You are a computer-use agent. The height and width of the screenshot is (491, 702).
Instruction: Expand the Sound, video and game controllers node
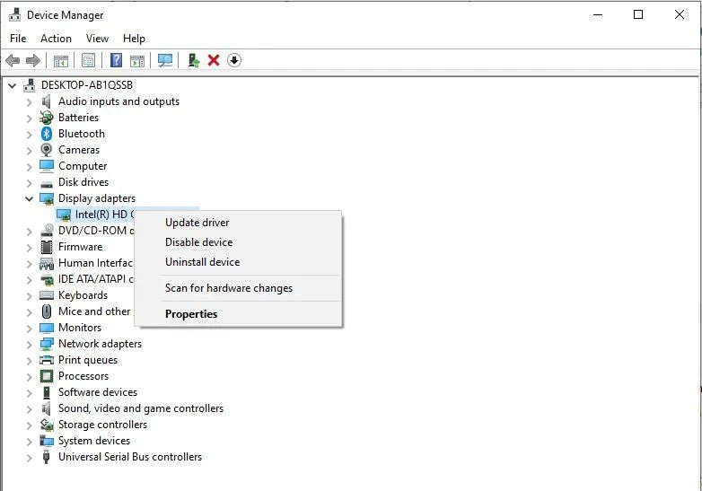(x=29, y=409)
